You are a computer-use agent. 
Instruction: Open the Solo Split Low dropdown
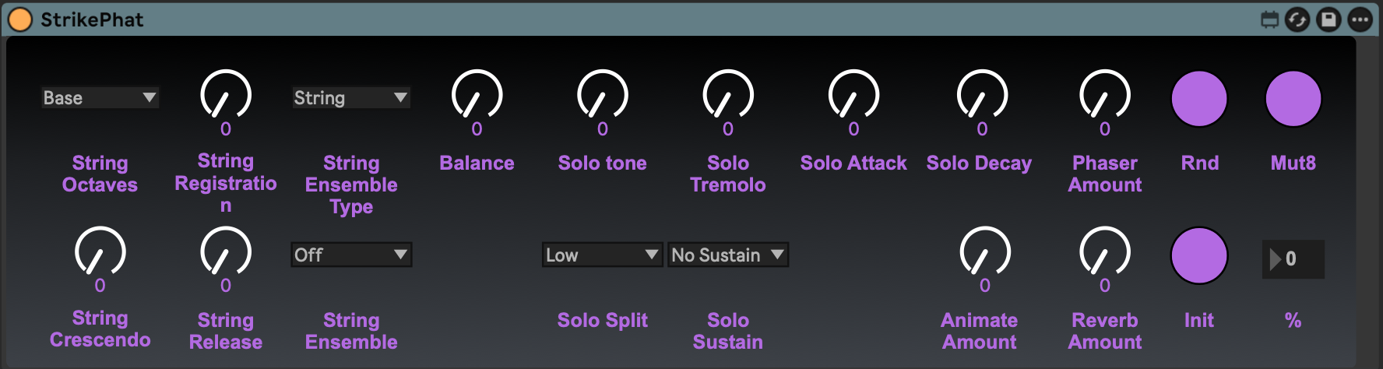(602, 255)
